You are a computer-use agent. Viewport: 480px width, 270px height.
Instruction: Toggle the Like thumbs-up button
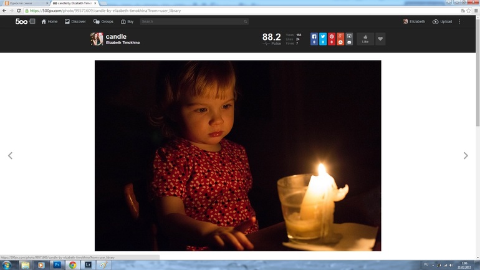tap(365, 39)
